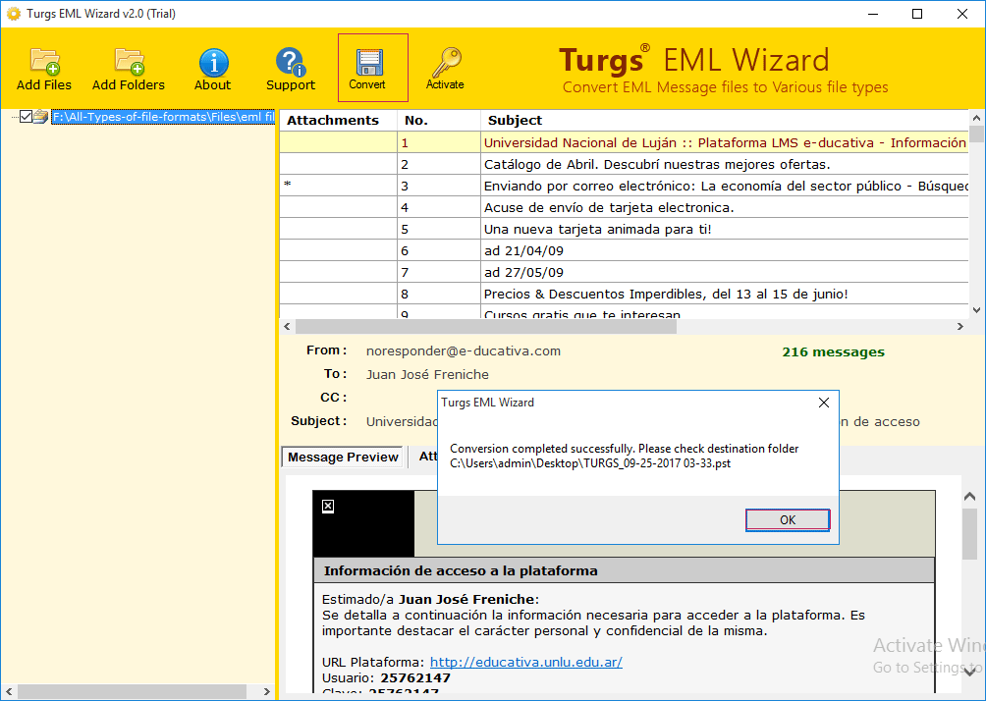This screenshot has height=701, width=986.
Task: Open the educativa.unlu.edu.ar platform link
Action: [x=526, y=662]
